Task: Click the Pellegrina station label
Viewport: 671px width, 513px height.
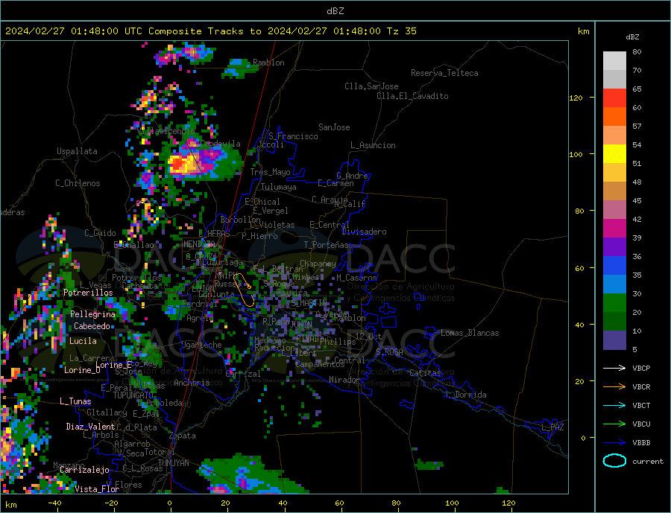Action: [x=93, y=314]
